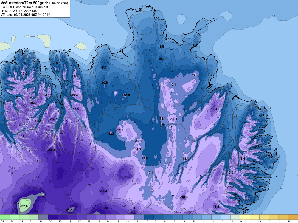
Task: Click the legend swatch labeled 0
Action: 245,217
